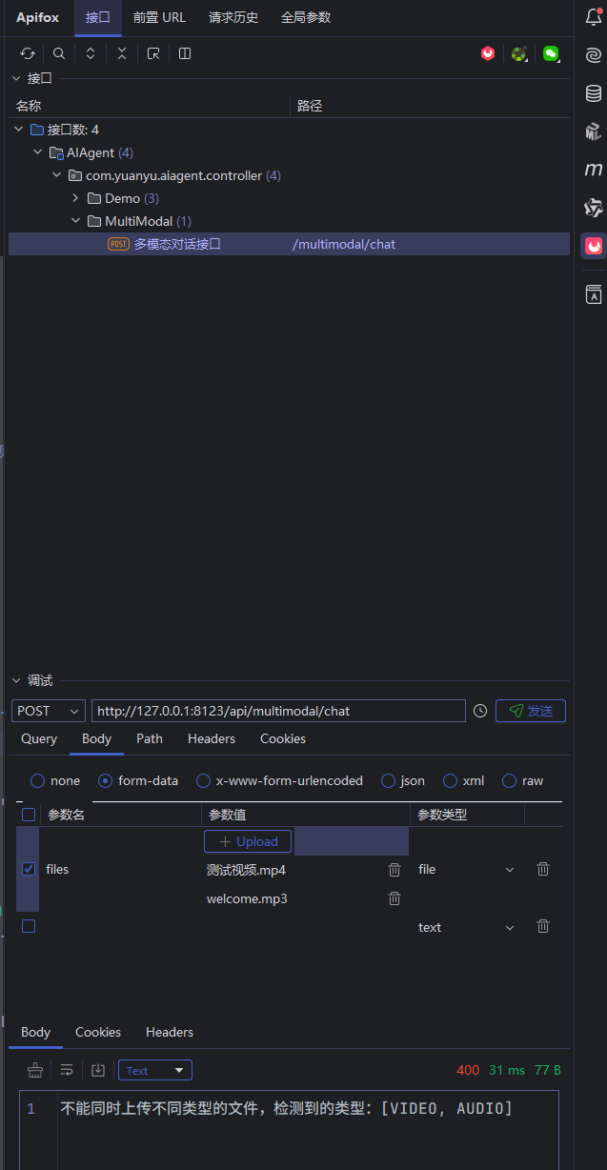Click the 发送 send button
Image resolution: width=607 pixels, height=1170 pixels.
pyautogui.click(x=531, y=711)
